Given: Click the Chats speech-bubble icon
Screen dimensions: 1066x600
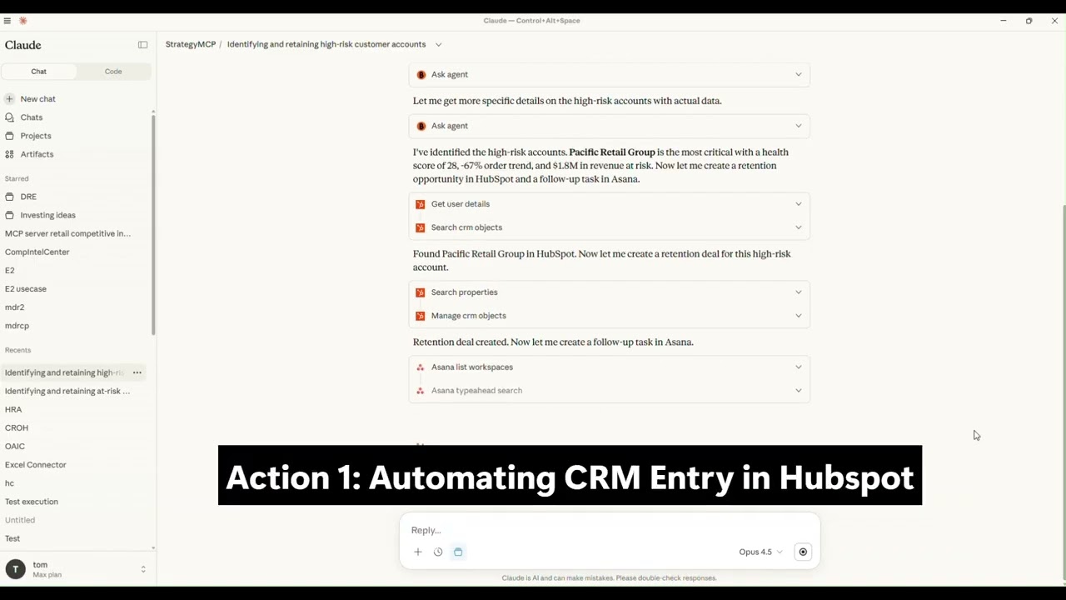Looking at the screenshot, I should point(9,117).
